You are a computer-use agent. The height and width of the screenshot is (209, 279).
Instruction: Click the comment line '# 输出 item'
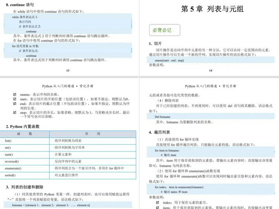coord(168,155)
